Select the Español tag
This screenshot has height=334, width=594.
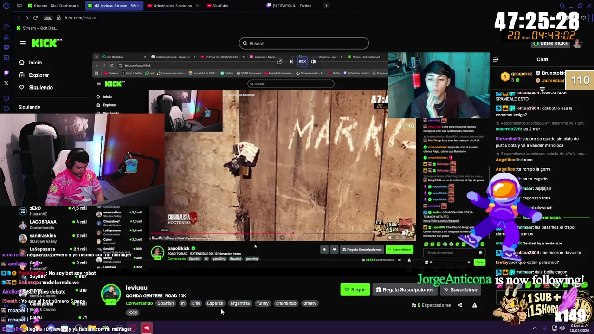[x=215, y=303]
